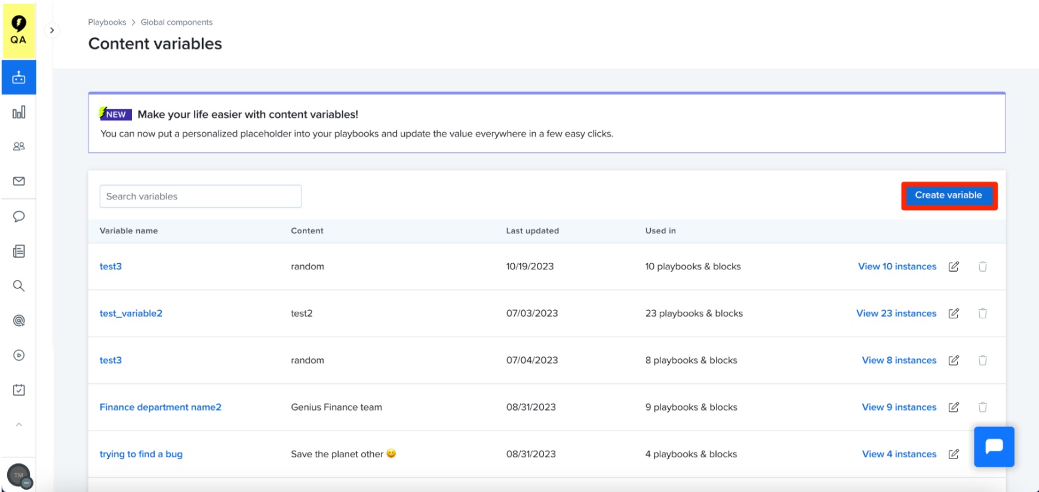
Task: Click the Variable name column header
Action: [128, 230]
